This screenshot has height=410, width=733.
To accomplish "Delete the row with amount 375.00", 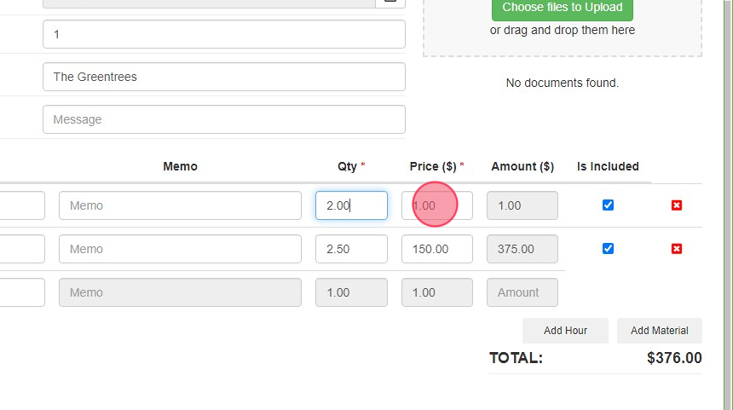I will pyautogui.click(x=677, y=249).
